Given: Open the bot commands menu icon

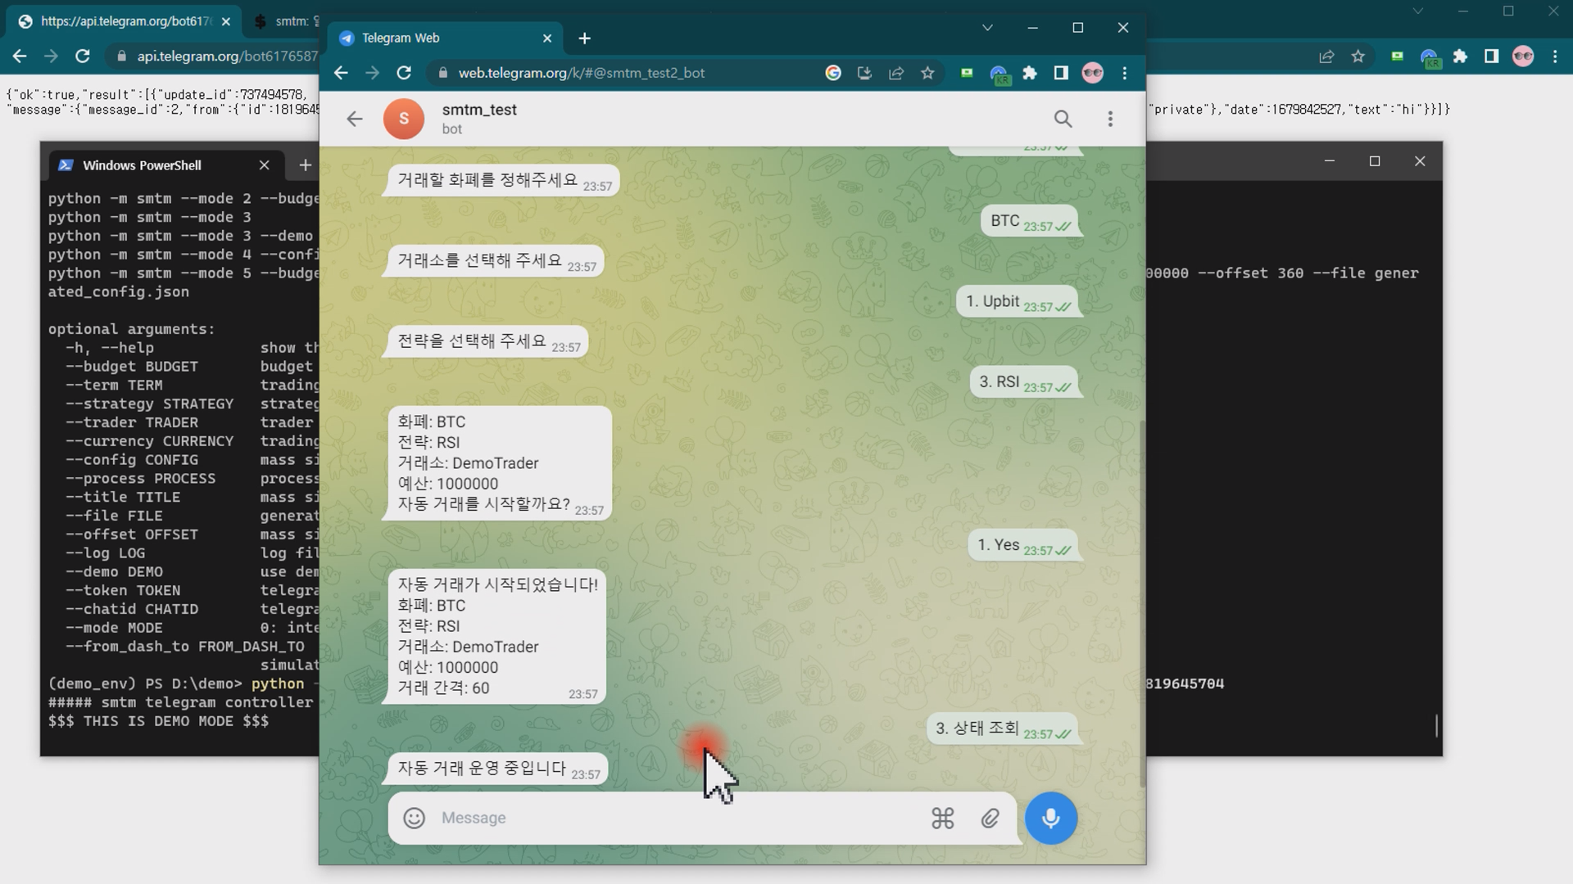Looking at the screenshot, I should (x=942, y=818).
